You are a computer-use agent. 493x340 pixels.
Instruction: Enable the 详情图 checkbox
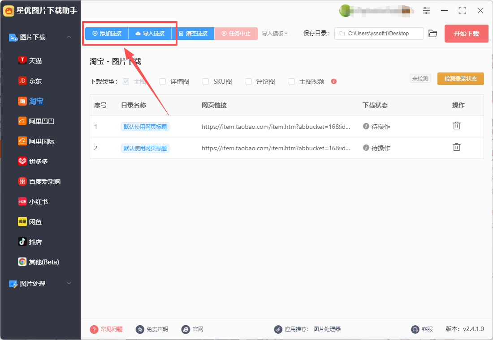click(x=163, y=81)
